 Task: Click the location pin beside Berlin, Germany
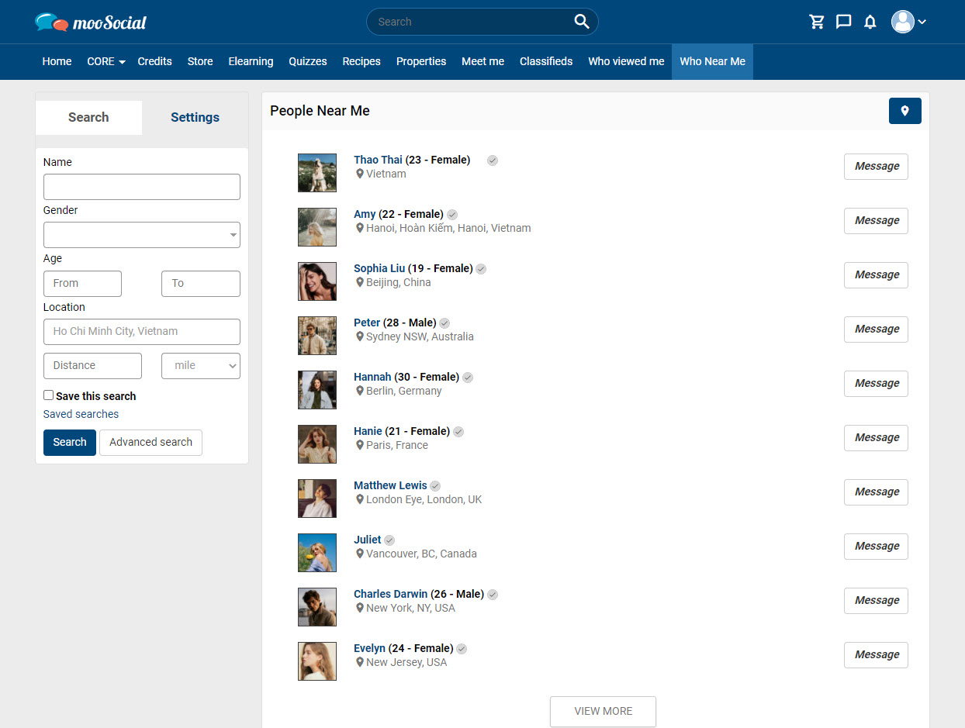tap(359, 391)
